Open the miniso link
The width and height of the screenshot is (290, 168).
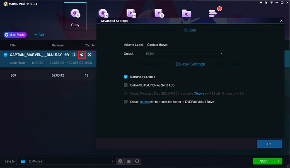(145, 102)
